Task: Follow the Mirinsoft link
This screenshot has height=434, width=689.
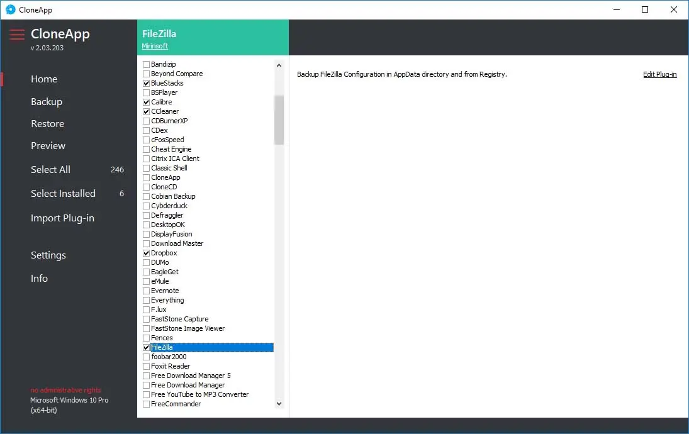Action: click(x=155, y=46)
